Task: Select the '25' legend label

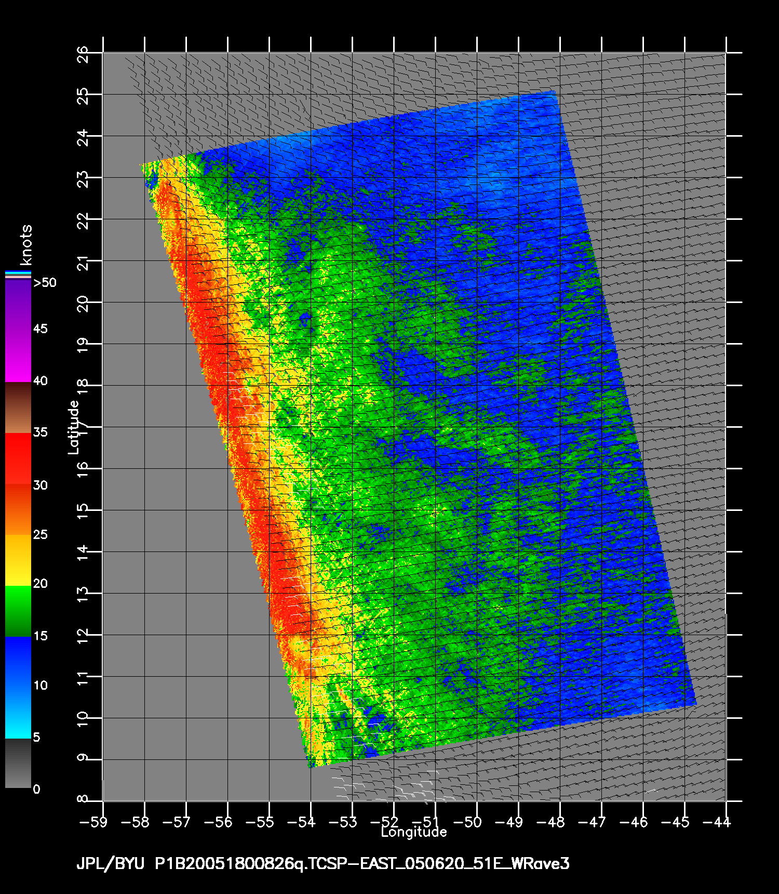Action: click(41, 534)
